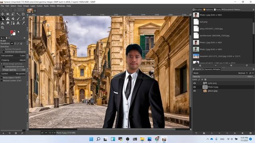Create a new layer button
Viewport: 255px width, 143px height.
click(196, 133)
